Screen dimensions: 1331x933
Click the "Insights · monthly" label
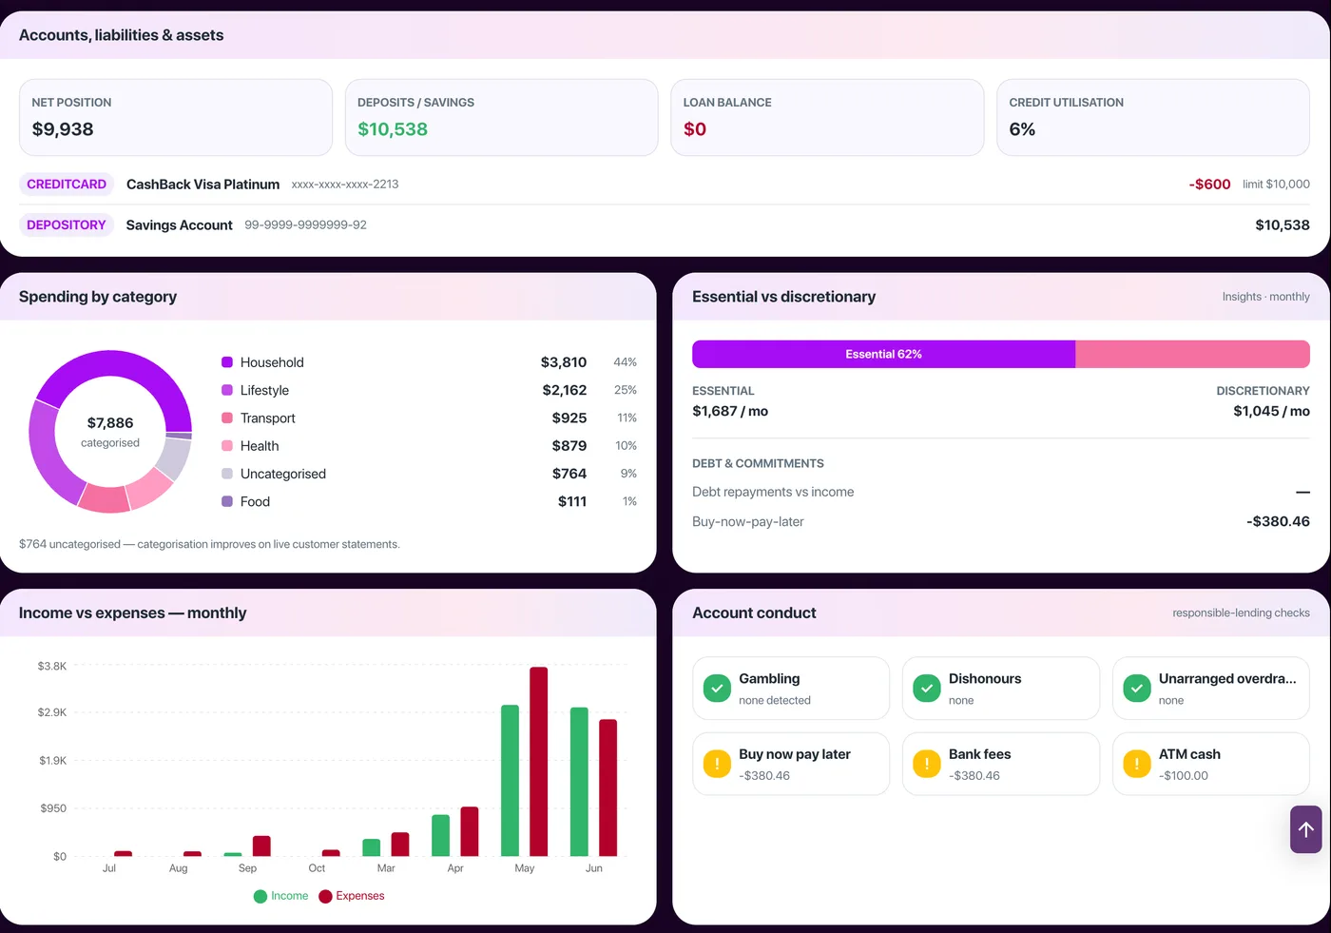pos(1266,297)
